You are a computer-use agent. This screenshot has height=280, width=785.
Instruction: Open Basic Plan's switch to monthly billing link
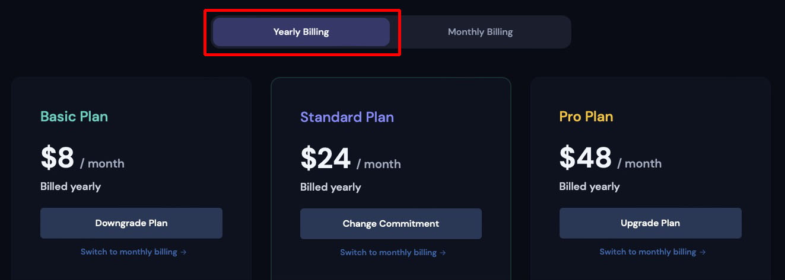(129, 252)
